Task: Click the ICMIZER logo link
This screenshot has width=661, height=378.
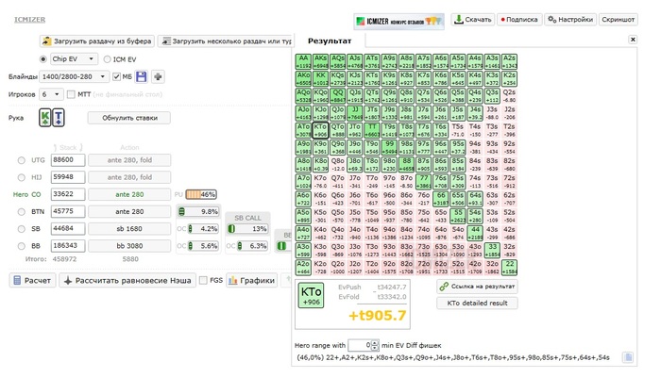Action: (29, 20)
